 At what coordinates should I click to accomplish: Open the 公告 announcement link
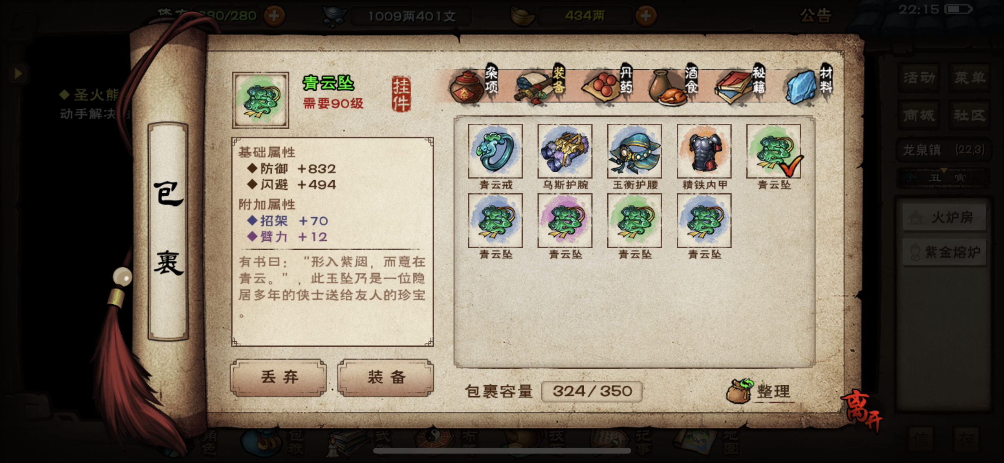pos(815,16)
